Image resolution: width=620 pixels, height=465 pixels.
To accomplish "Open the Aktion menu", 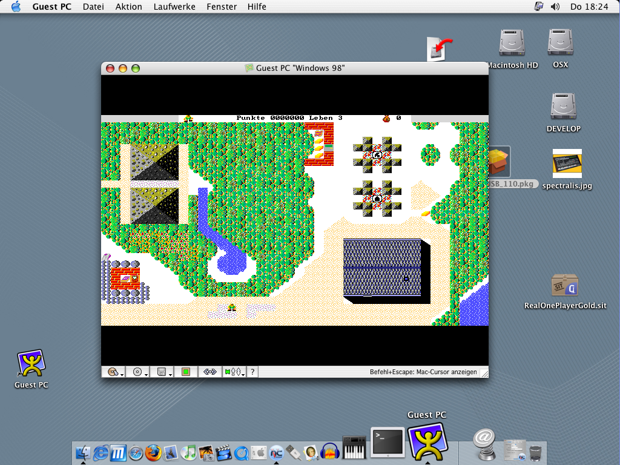I will click(x=128, y=7).
